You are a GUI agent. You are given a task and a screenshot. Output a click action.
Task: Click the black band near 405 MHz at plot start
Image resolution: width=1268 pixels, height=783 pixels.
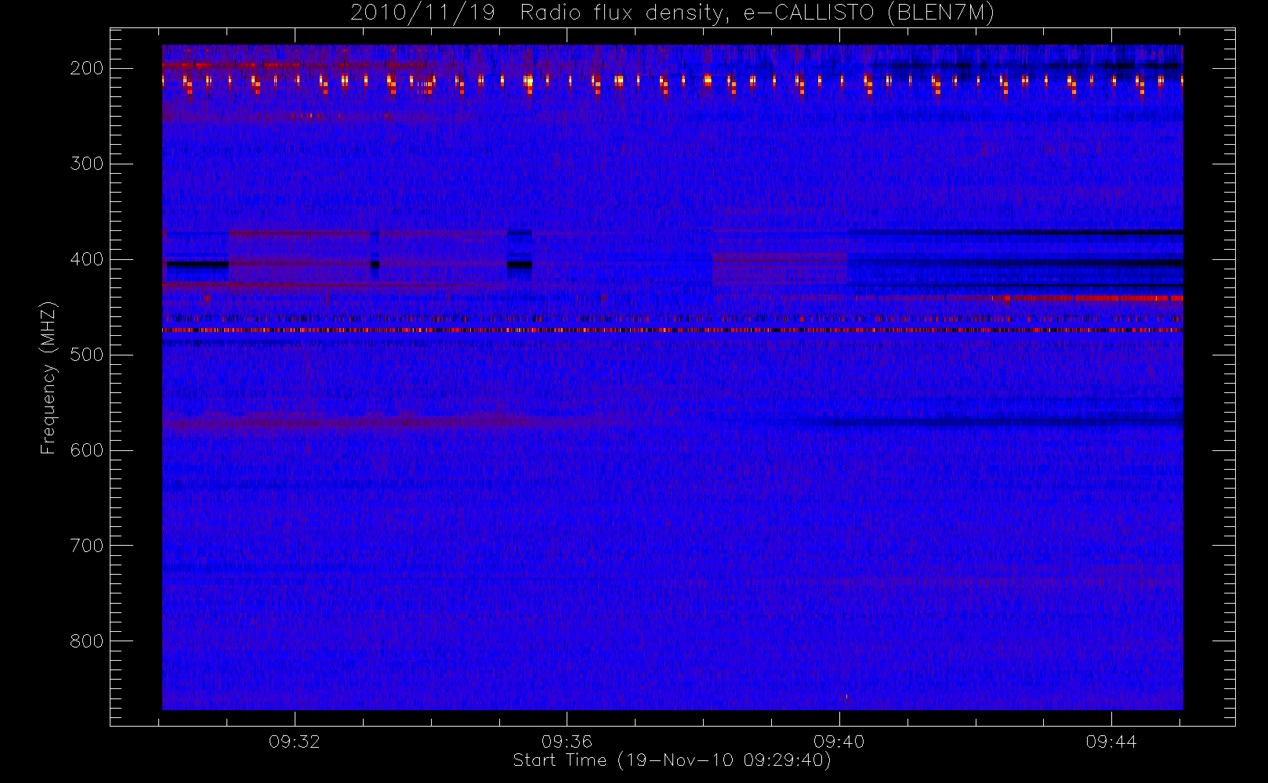coord(197,265)
